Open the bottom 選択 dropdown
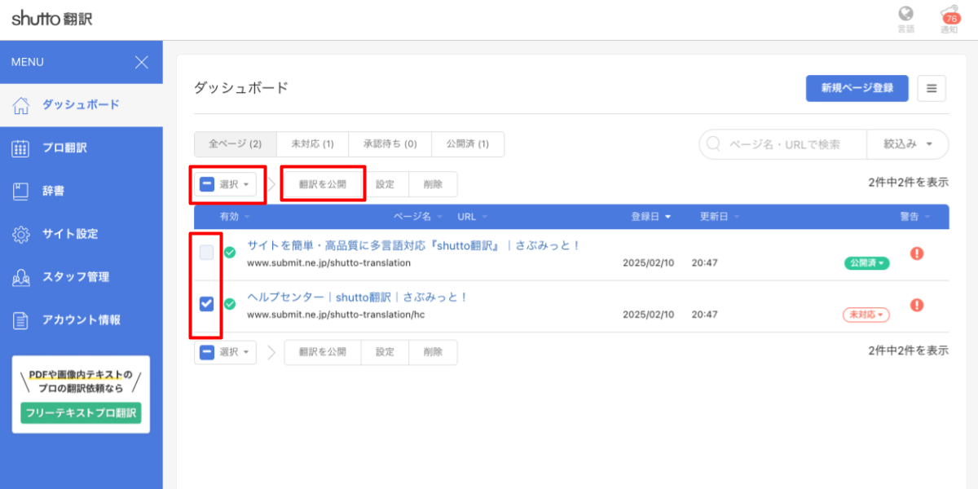Screen dimensions: 978x489 point(225,352)
